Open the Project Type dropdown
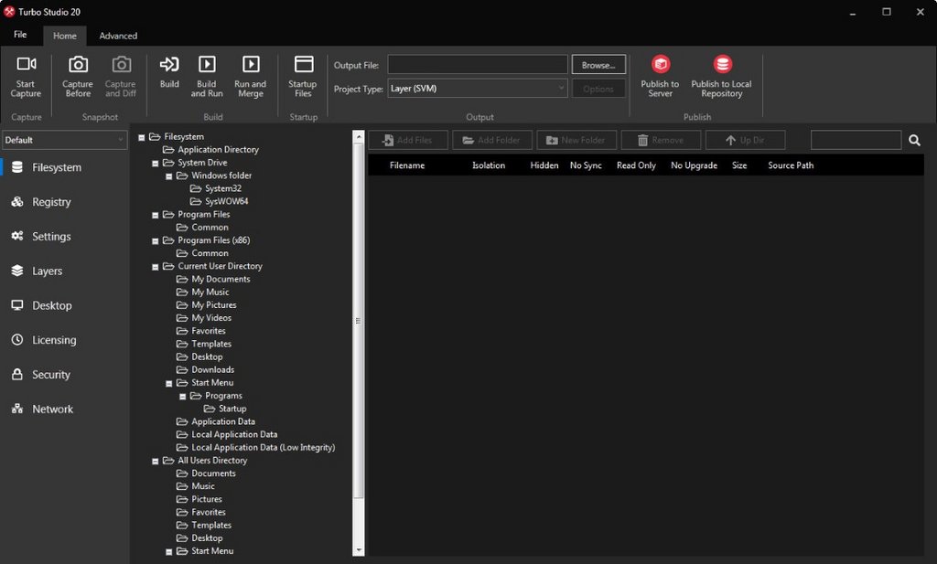The height and width of the screenshot is (564, 937). click(477, 89)
